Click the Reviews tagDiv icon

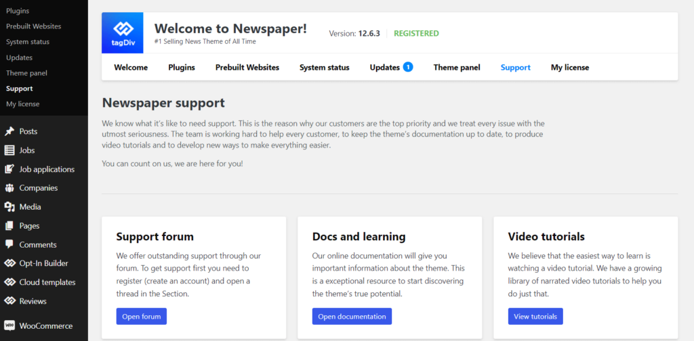(9, 301)
